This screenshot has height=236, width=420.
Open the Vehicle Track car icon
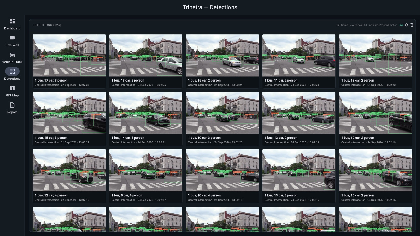[x=12, y=55]
